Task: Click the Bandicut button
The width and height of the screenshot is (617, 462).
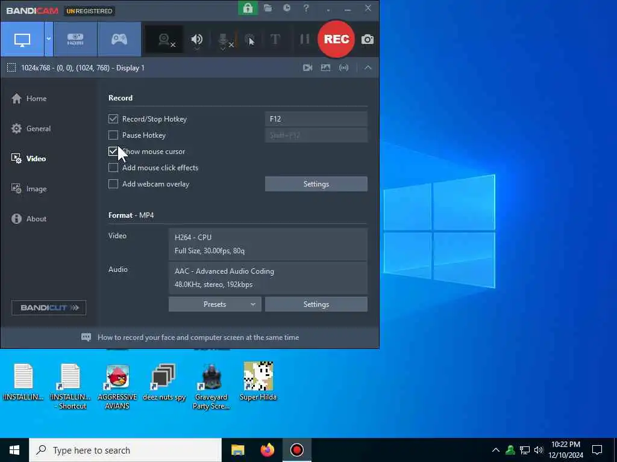Action: pos(49,307)
